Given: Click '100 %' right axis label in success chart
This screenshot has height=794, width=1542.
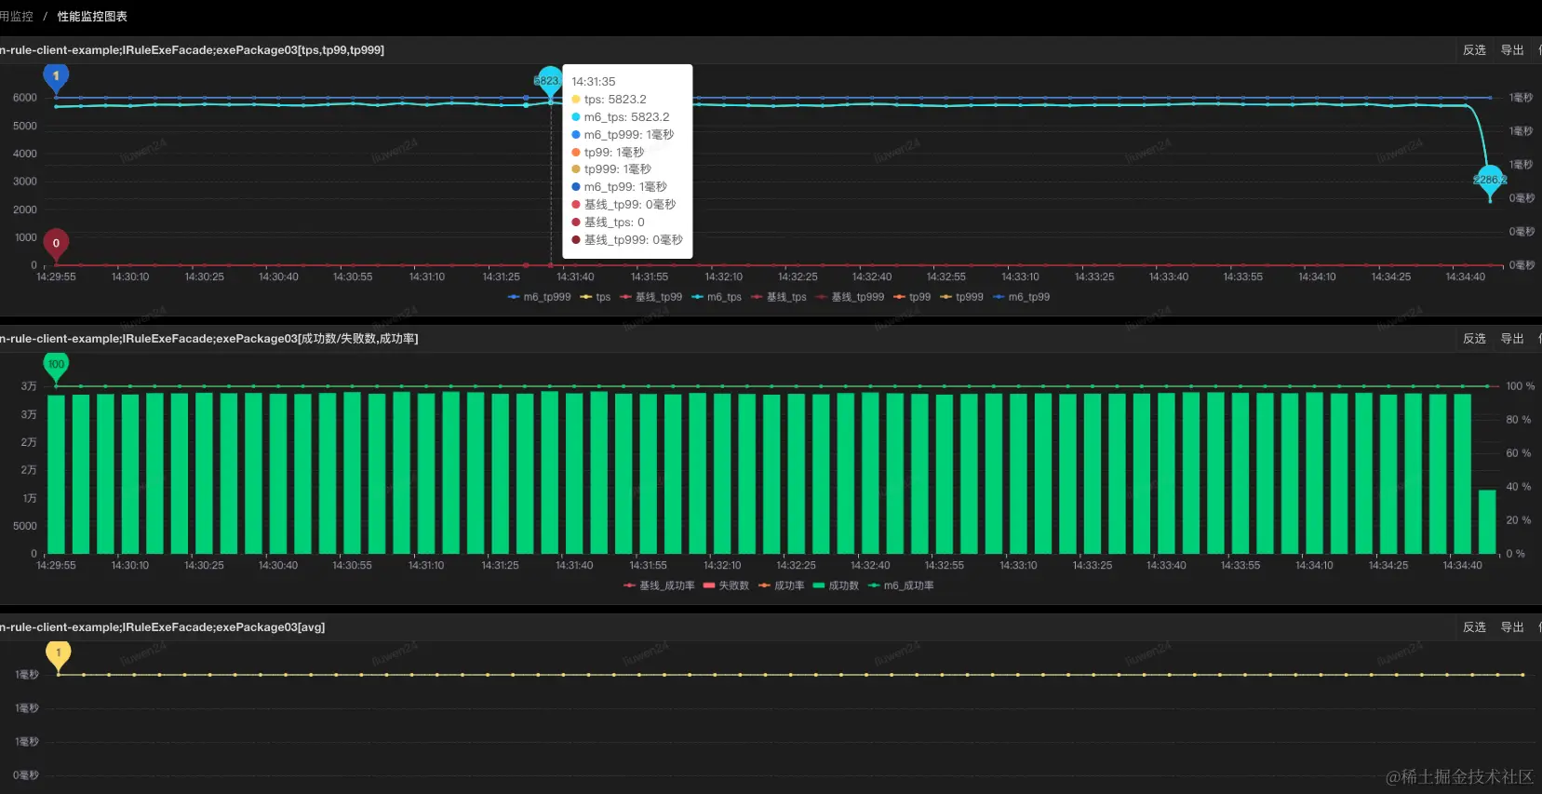Looking at the screenshot, I should pos(1520,386).
